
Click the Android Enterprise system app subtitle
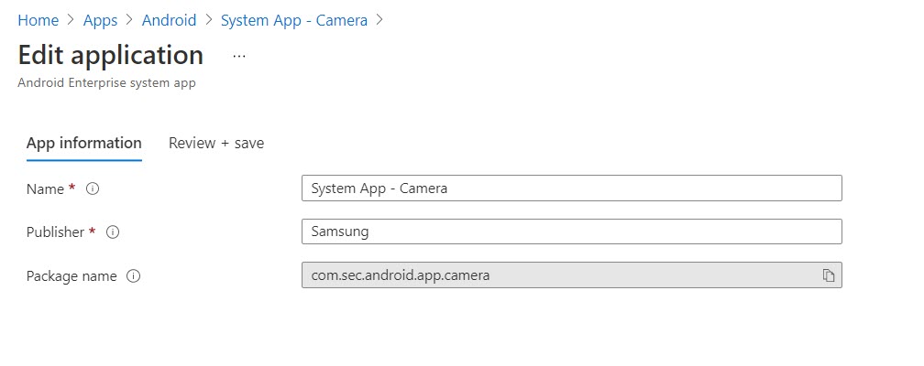coord(106,83)
